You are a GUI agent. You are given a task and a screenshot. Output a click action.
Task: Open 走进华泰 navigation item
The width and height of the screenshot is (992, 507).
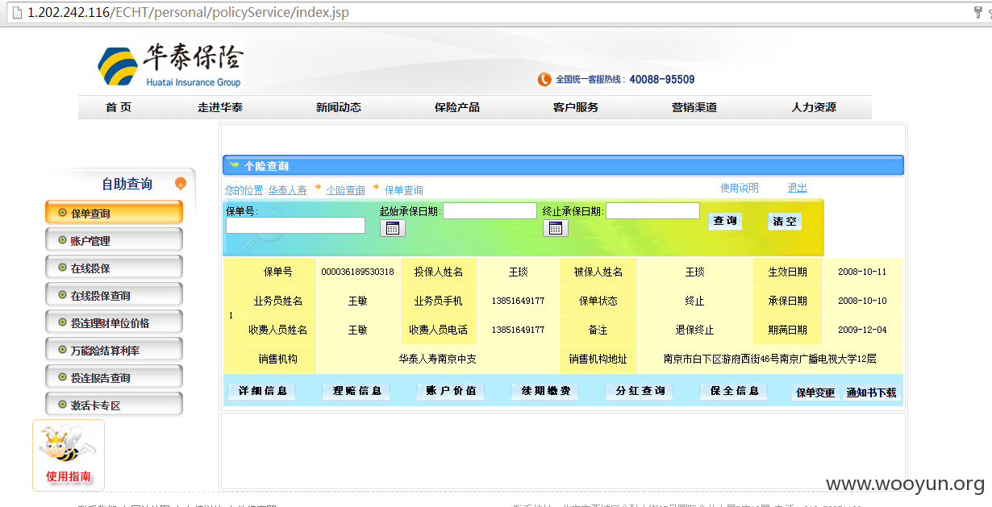[220, 107]
